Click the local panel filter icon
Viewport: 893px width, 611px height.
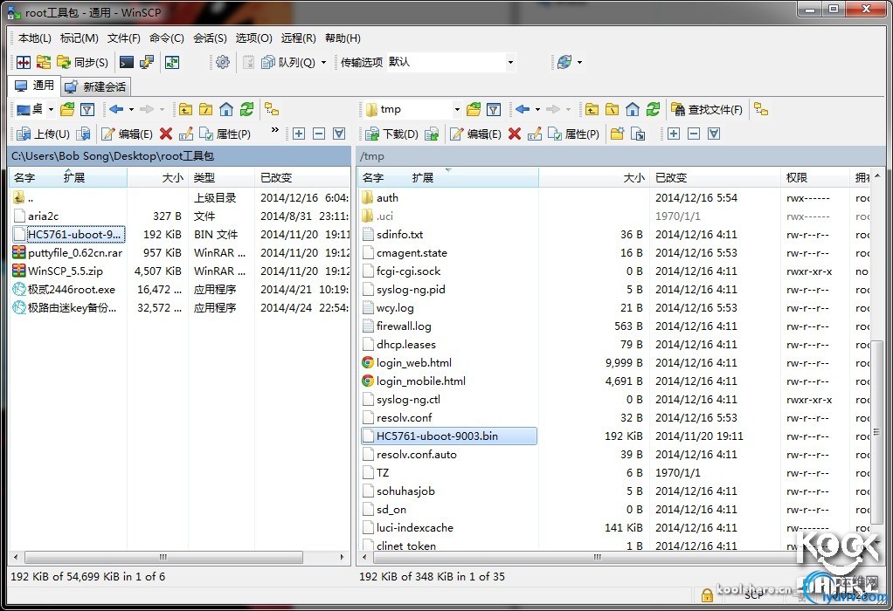point(87,109)
